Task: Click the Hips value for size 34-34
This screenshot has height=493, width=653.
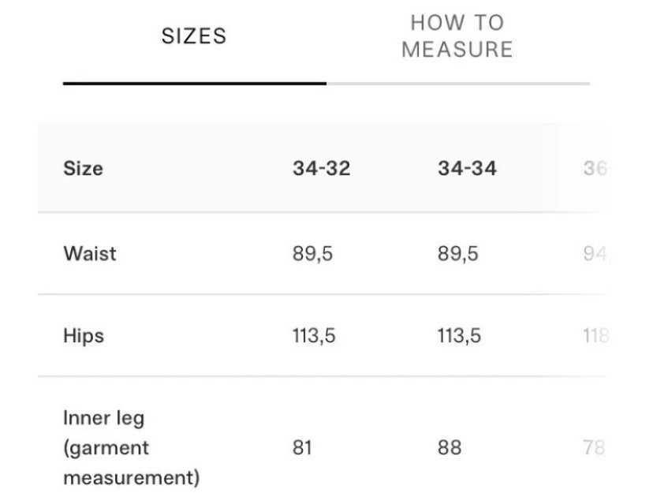Action: click(460, 335)
